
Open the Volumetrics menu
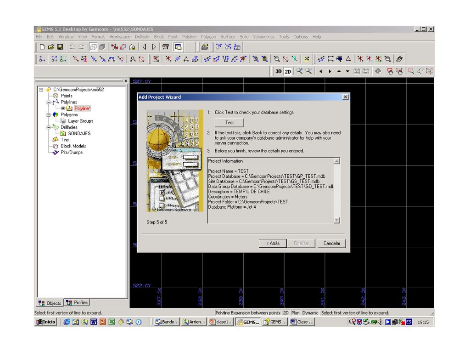point(263,37)
